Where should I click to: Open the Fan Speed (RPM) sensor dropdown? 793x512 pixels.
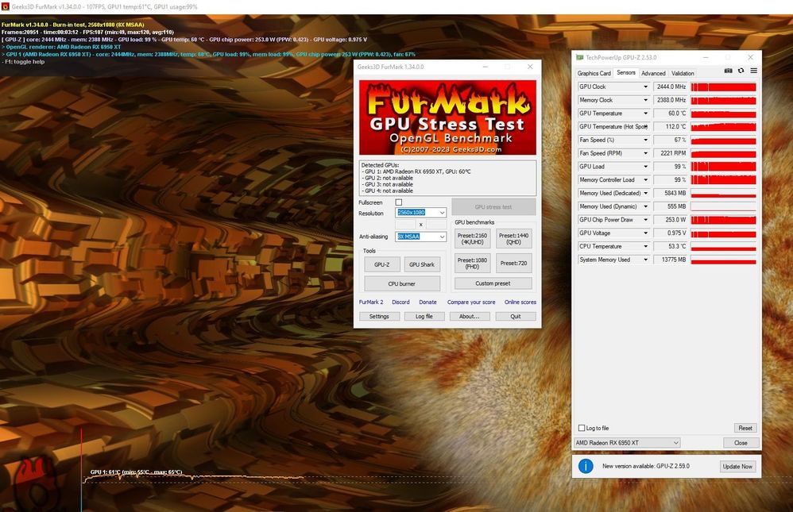tap(645, 153)
